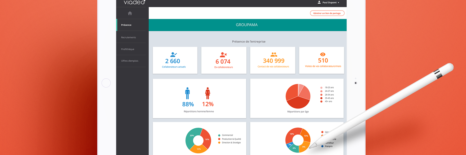Viewport: 466px width, 155px height.
Task: Click the 18-23 ans legend dot
Action: (x=322, y=88)
